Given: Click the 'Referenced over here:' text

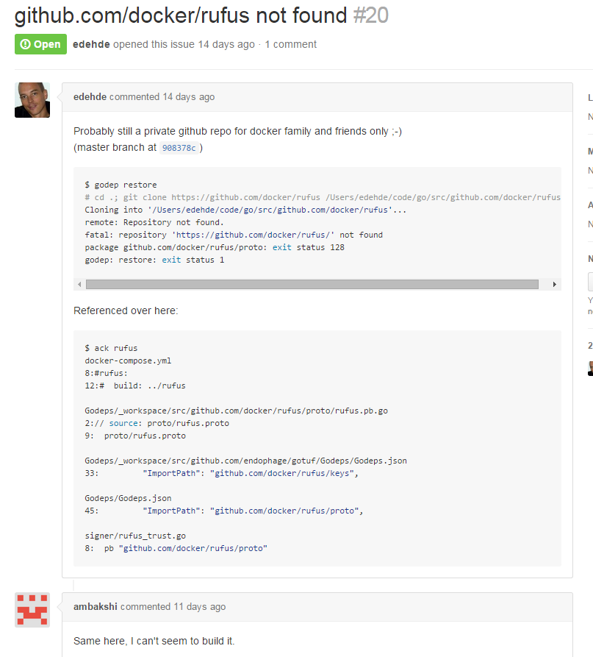Looking at the screenshot, I should coord(126,311).
